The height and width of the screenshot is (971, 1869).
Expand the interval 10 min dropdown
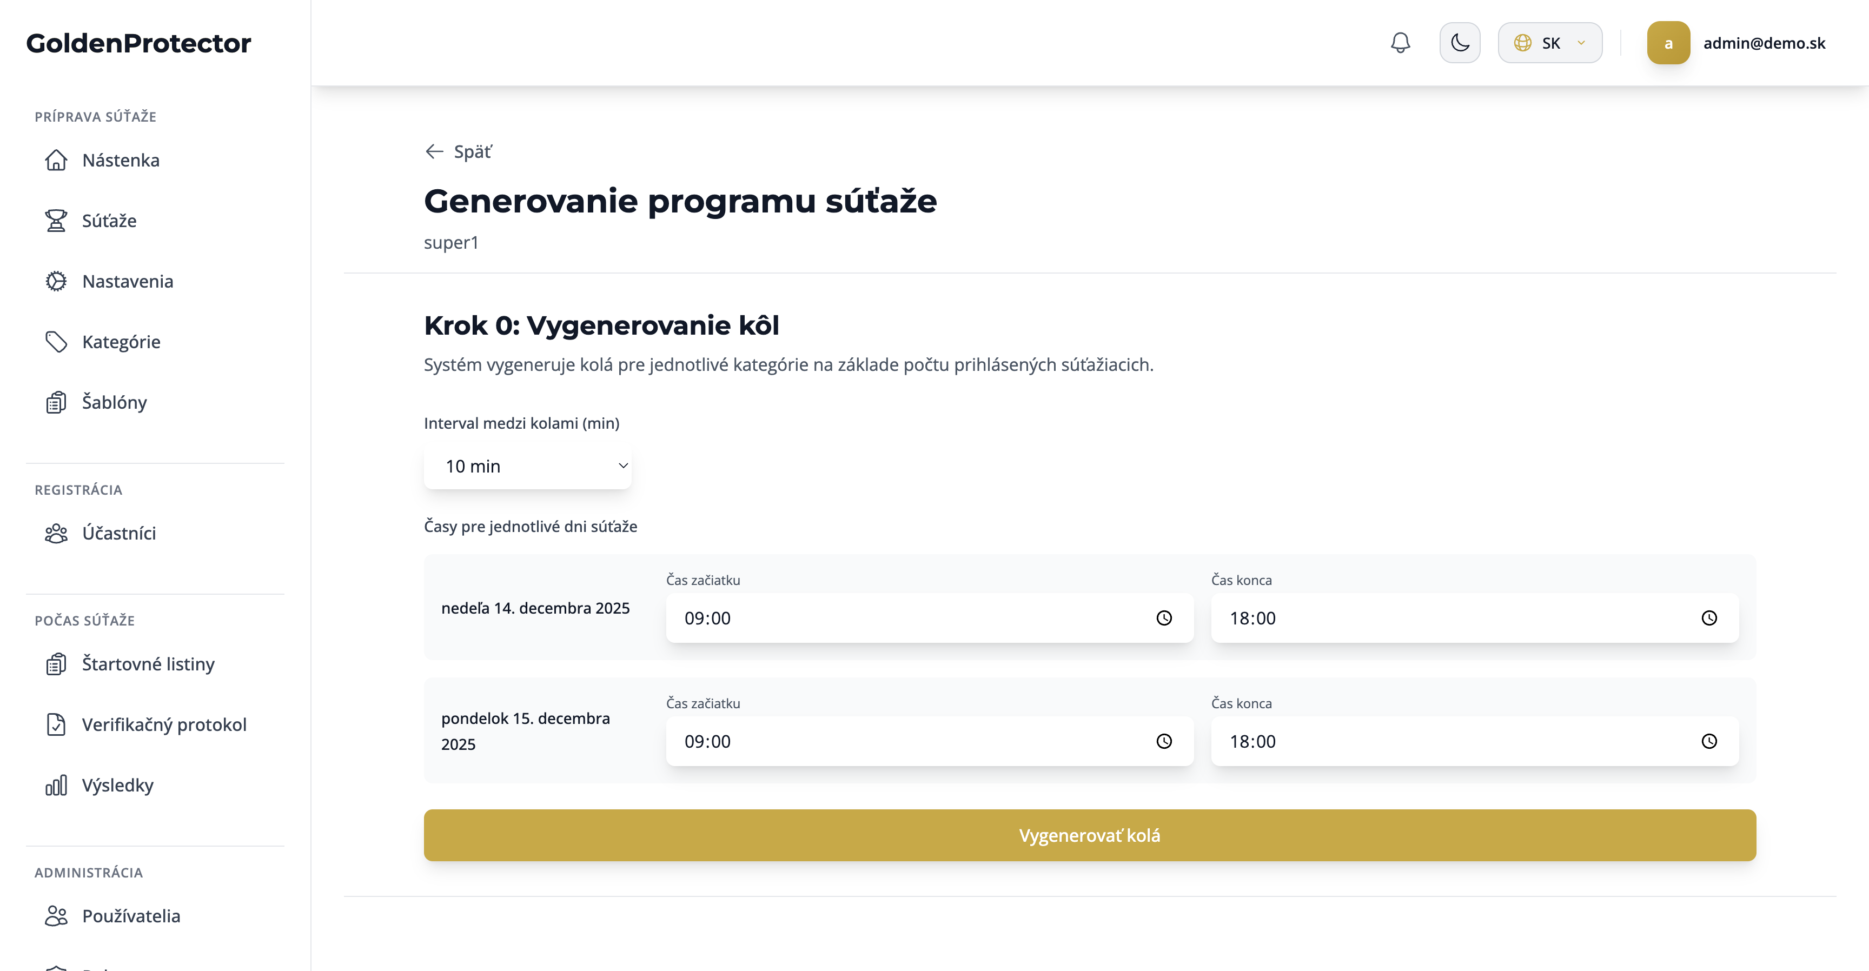tap(527, 466)
